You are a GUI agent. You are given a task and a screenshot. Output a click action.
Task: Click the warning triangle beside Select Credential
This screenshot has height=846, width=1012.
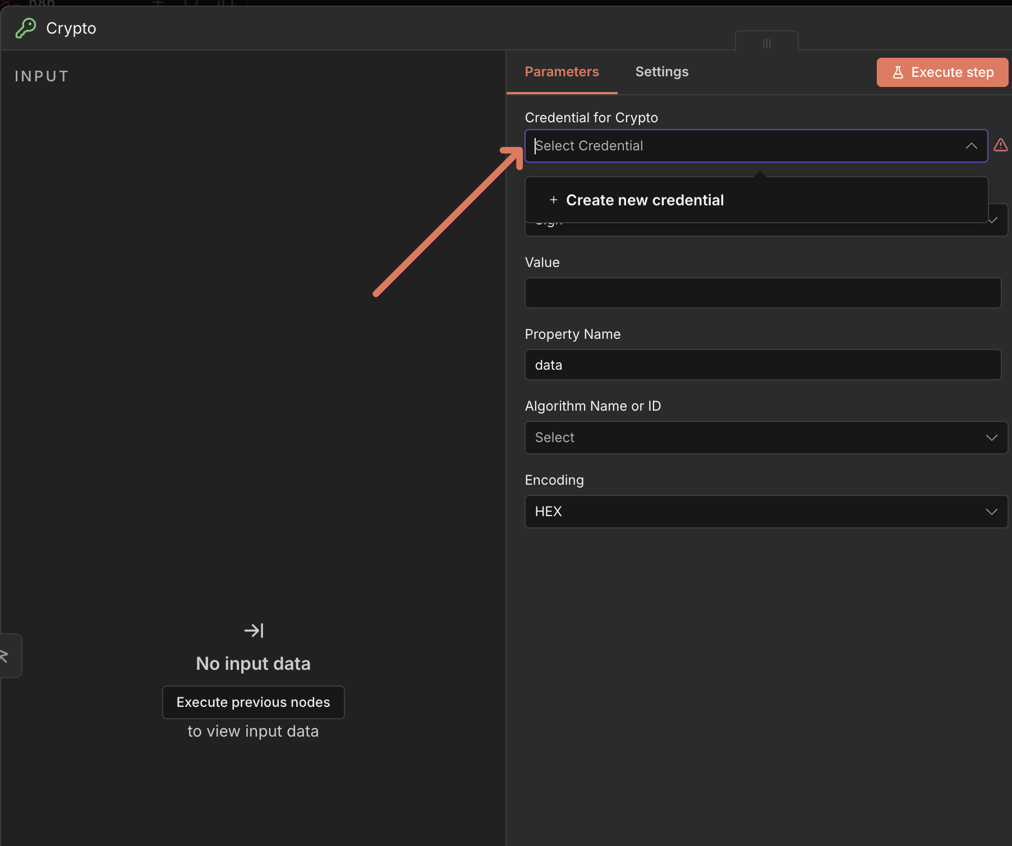(1001, 145)
